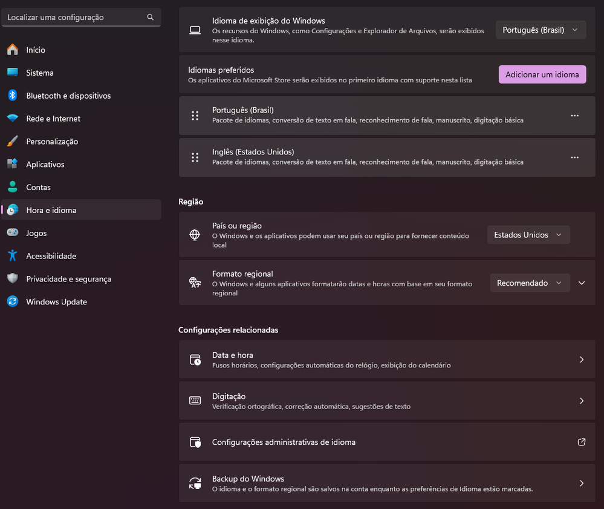Click the Região section heading
Viewport: 604px width, 509px height.
[x=190, y=202]
